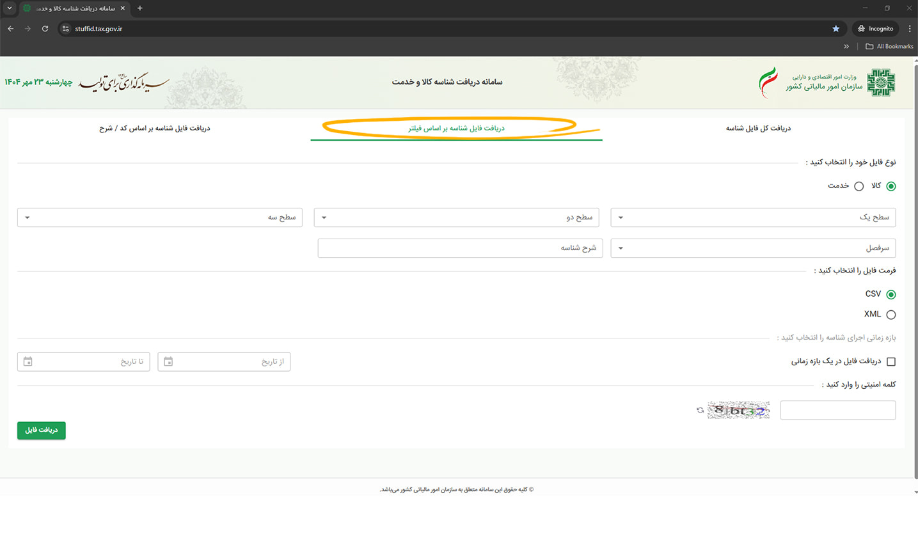
Task: Click the security code input field
Action: click(837, 411)
